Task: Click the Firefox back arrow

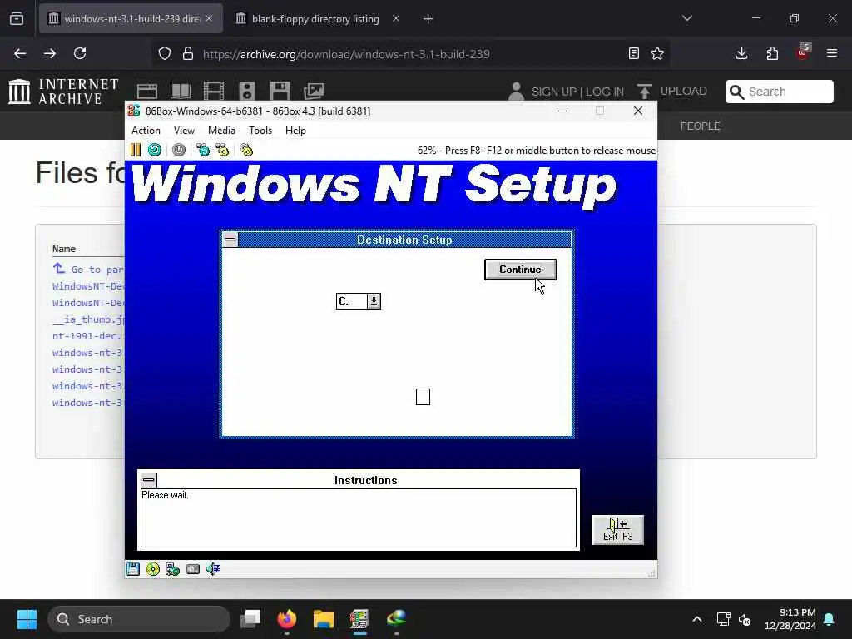Action: point(20,53)
